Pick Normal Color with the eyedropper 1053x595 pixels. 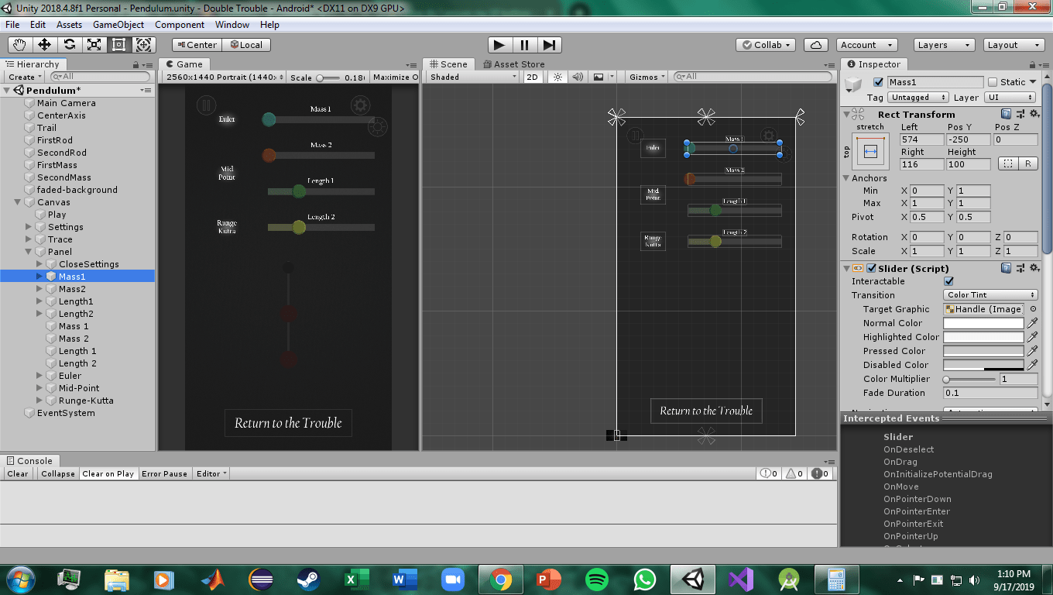click(1032, 323)
